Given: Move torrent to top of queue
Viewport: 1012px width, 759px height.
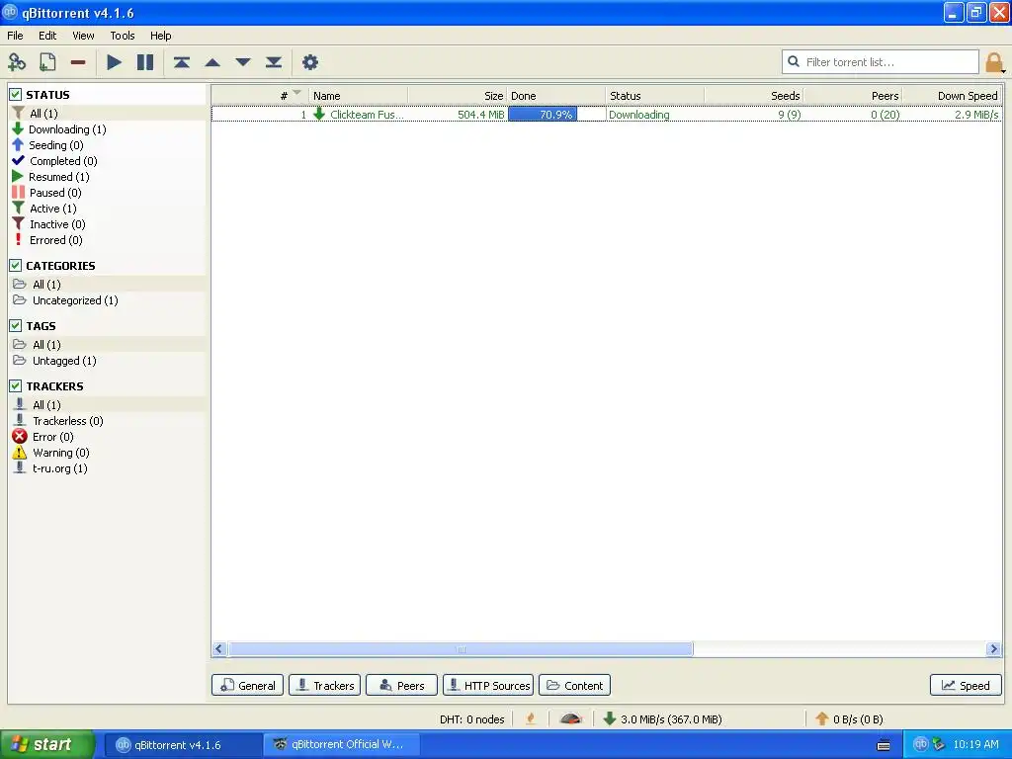Looking at the screenshot, I should [182, 62].
